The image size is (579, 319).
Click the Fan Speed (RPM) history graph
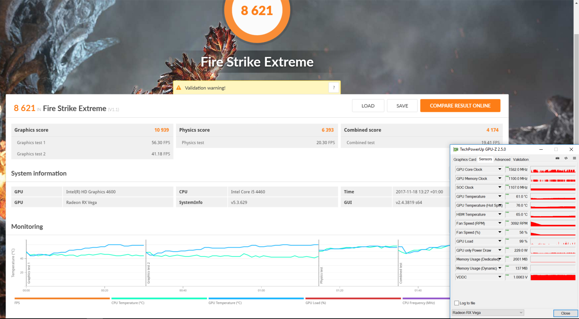pyautogui.click(x=553, y=223)
